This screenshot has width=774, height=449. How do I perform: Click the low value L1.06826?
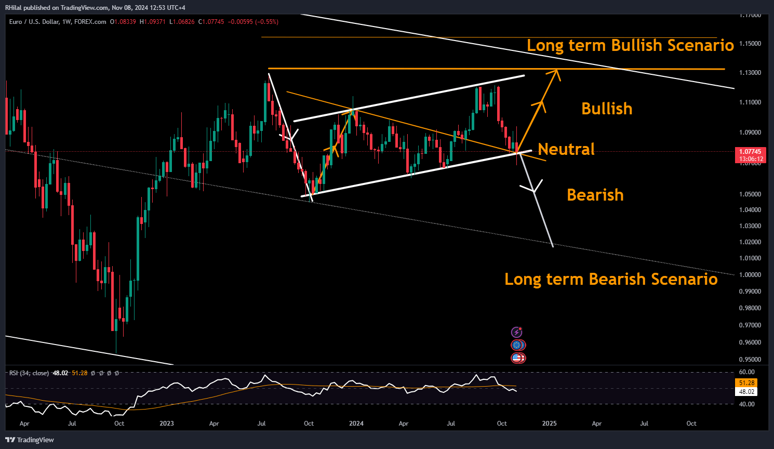(x=182, y=22)
